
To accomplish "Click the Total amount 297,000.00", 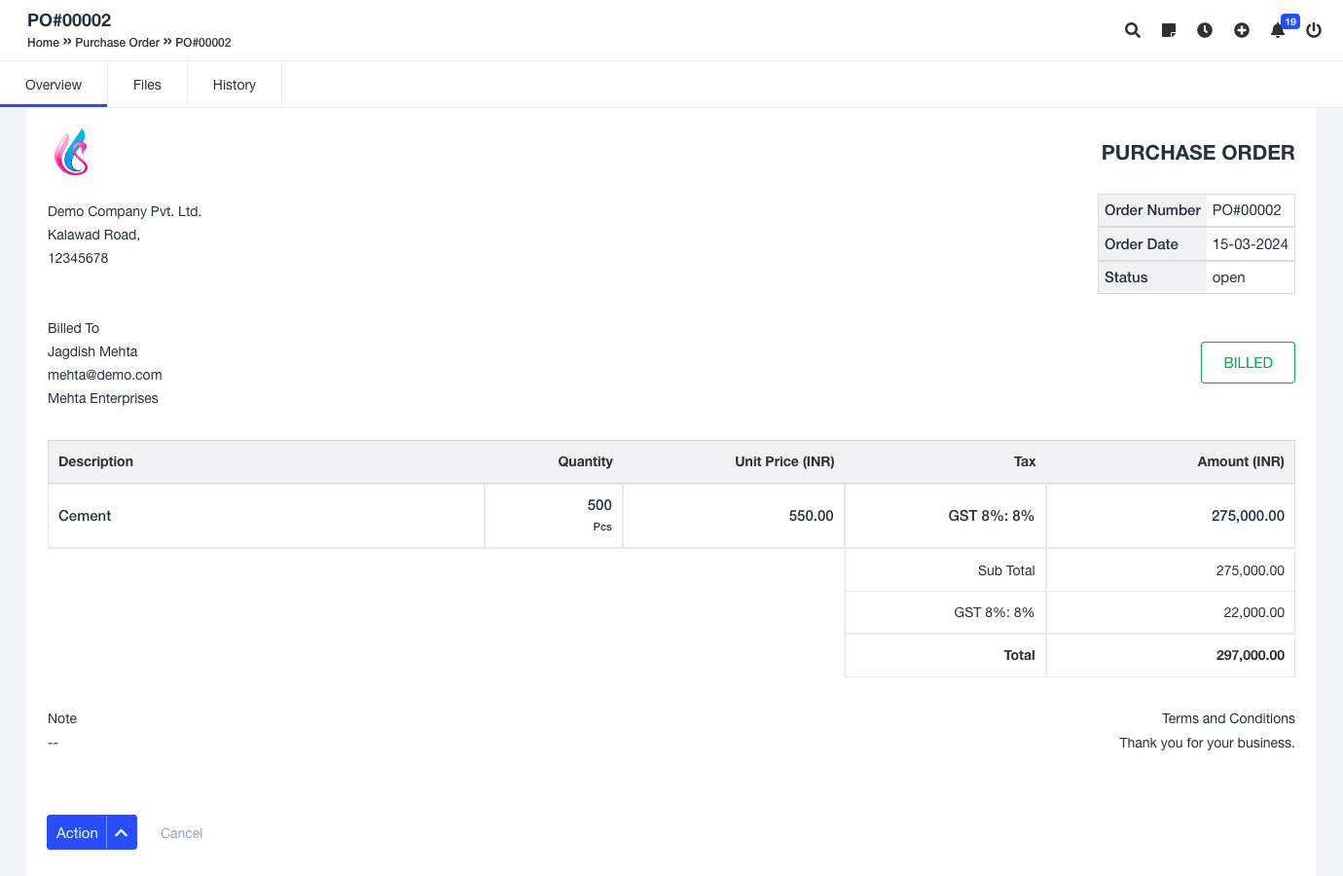I will [1250, 655].
